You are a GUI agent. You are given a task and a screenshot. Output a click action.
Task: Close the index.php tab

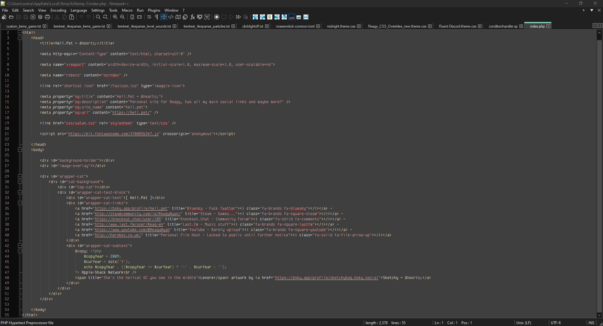548,26
